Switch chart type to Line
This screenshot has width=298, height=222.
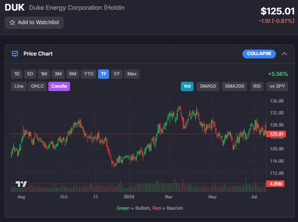[x=19, y=86]
